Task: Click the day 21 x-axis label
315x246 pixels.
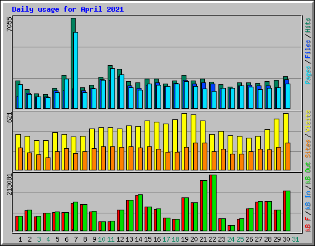Action: click(203, 239)
